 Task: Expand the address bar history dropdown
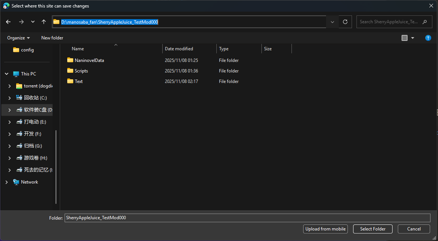(x=332, y=22)
